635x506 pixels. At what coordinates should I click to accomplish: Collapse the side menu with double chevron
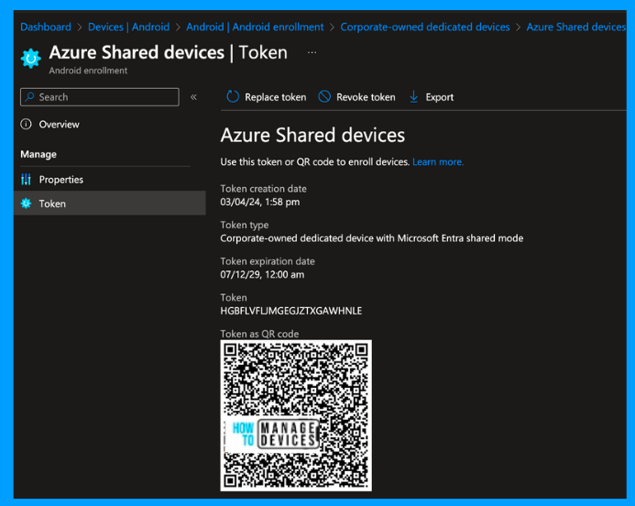point(193,97)
